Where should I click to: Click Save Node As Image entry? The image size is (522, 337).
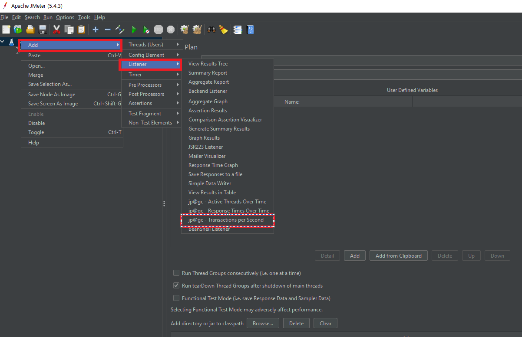click(x=72, y=95)
